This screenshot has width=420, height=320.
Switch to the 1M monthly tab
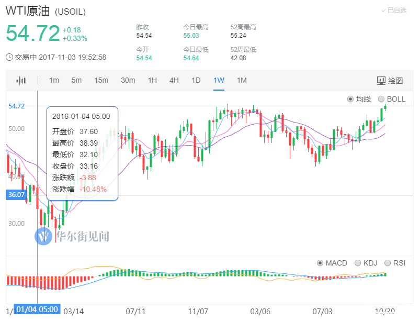point(242,80)
